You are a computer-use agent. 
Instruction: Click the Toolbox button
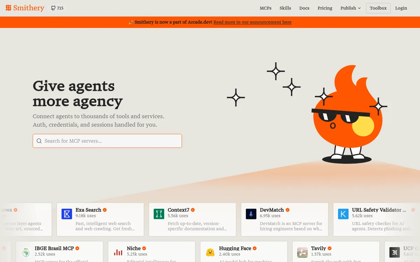click(x=378, y=8)
